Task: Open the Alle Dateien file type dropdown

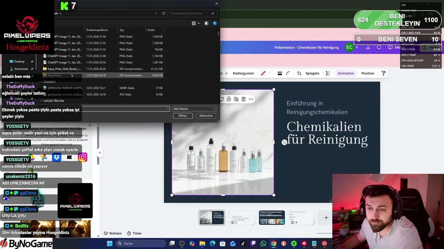Action: [194, 109]
